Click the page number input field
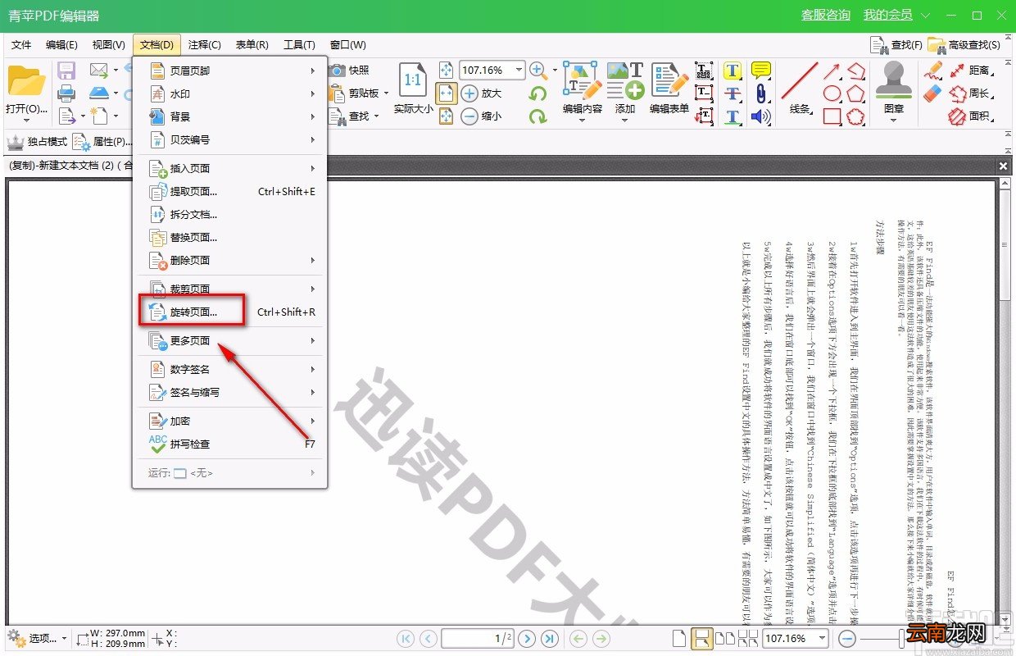Image resolution: width=1016 pixels, height=656 pixels. (477, 638)
